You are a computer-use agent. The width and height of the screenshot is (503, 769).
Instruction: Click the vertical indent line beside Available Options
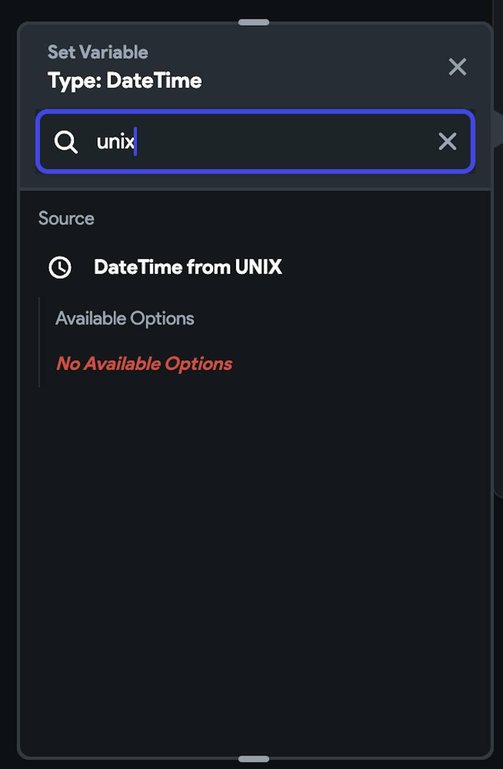click(x=39, y=342)
